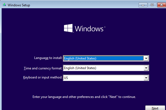Click the "Windows Setup" title text
This screenshot has width=166, height=110.
click(x=19, y=5)
